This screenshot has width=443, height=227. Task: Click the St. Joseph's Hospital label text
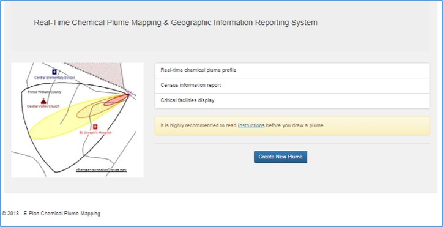pos(95,132)
